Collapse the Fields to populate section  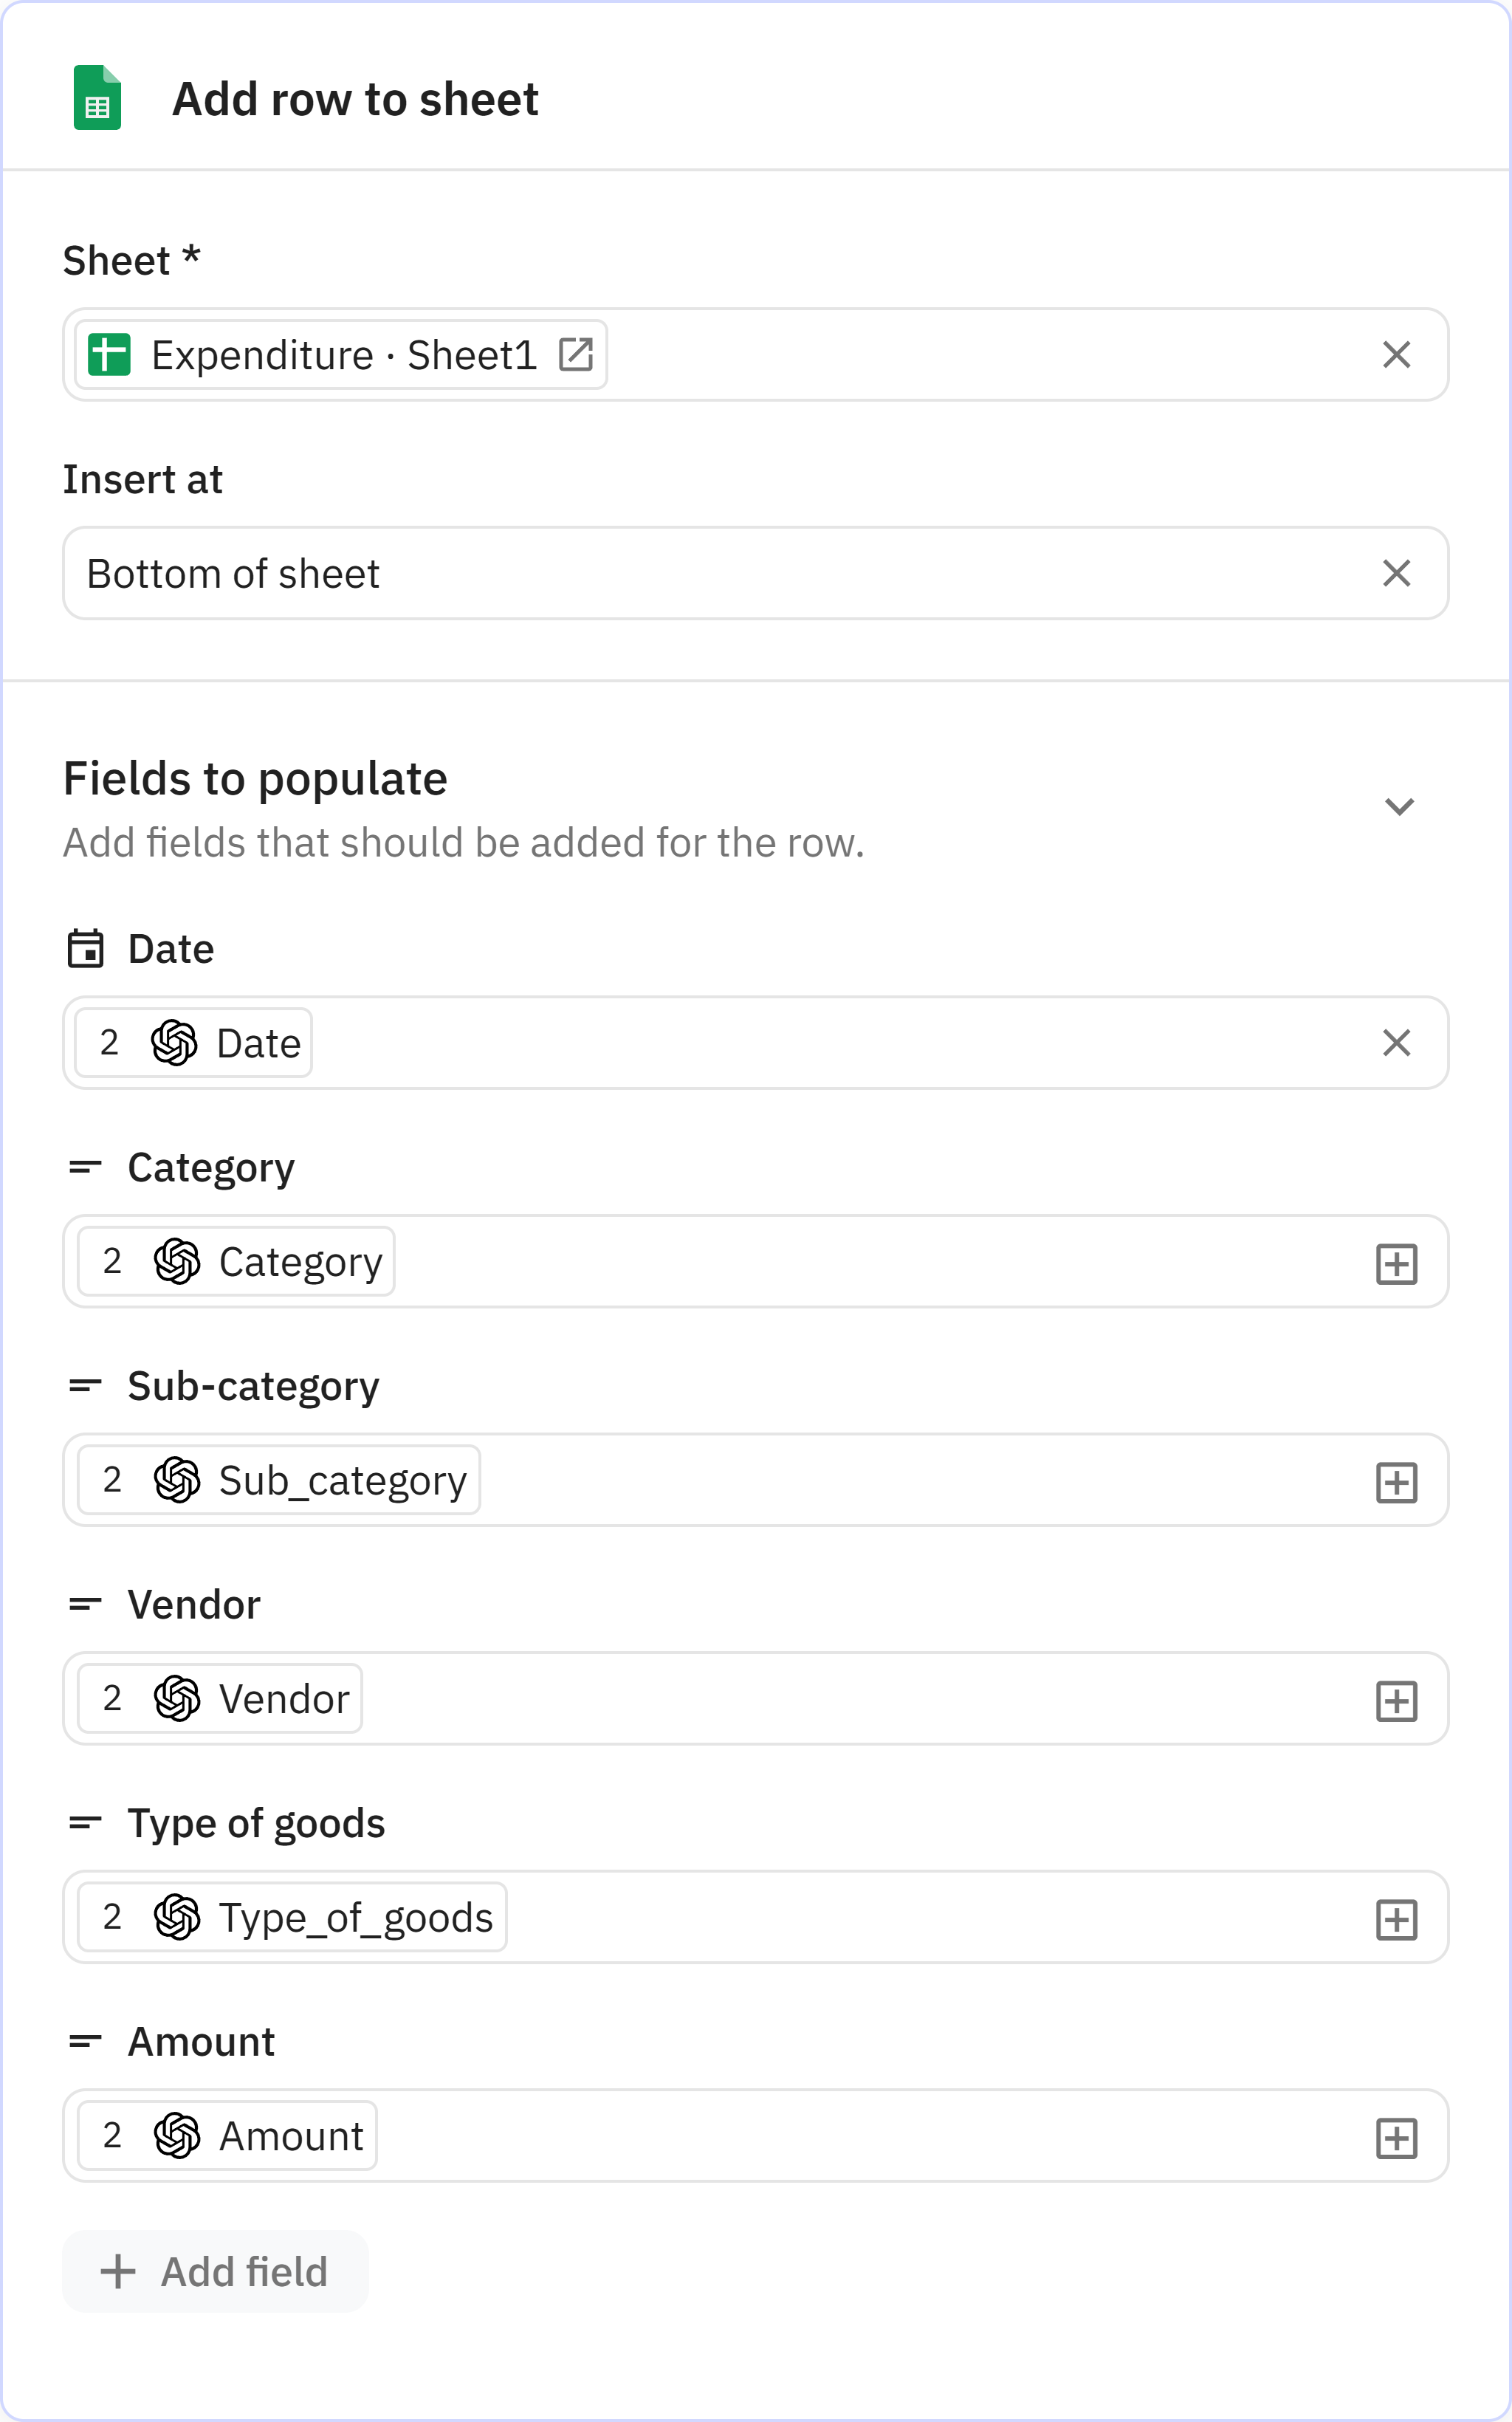click(x=1400, y=805)
